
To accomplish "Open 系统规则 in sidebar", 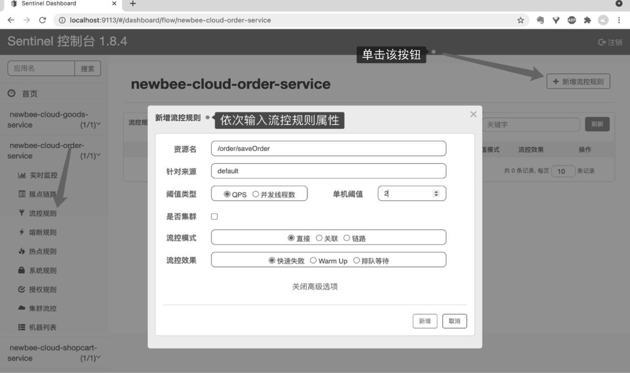I will [38, 270].
